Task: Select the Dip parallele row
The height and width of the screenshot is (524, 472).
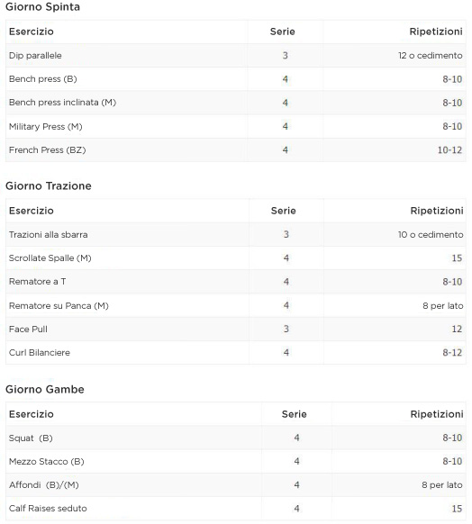Action: [x=236, y=56]
